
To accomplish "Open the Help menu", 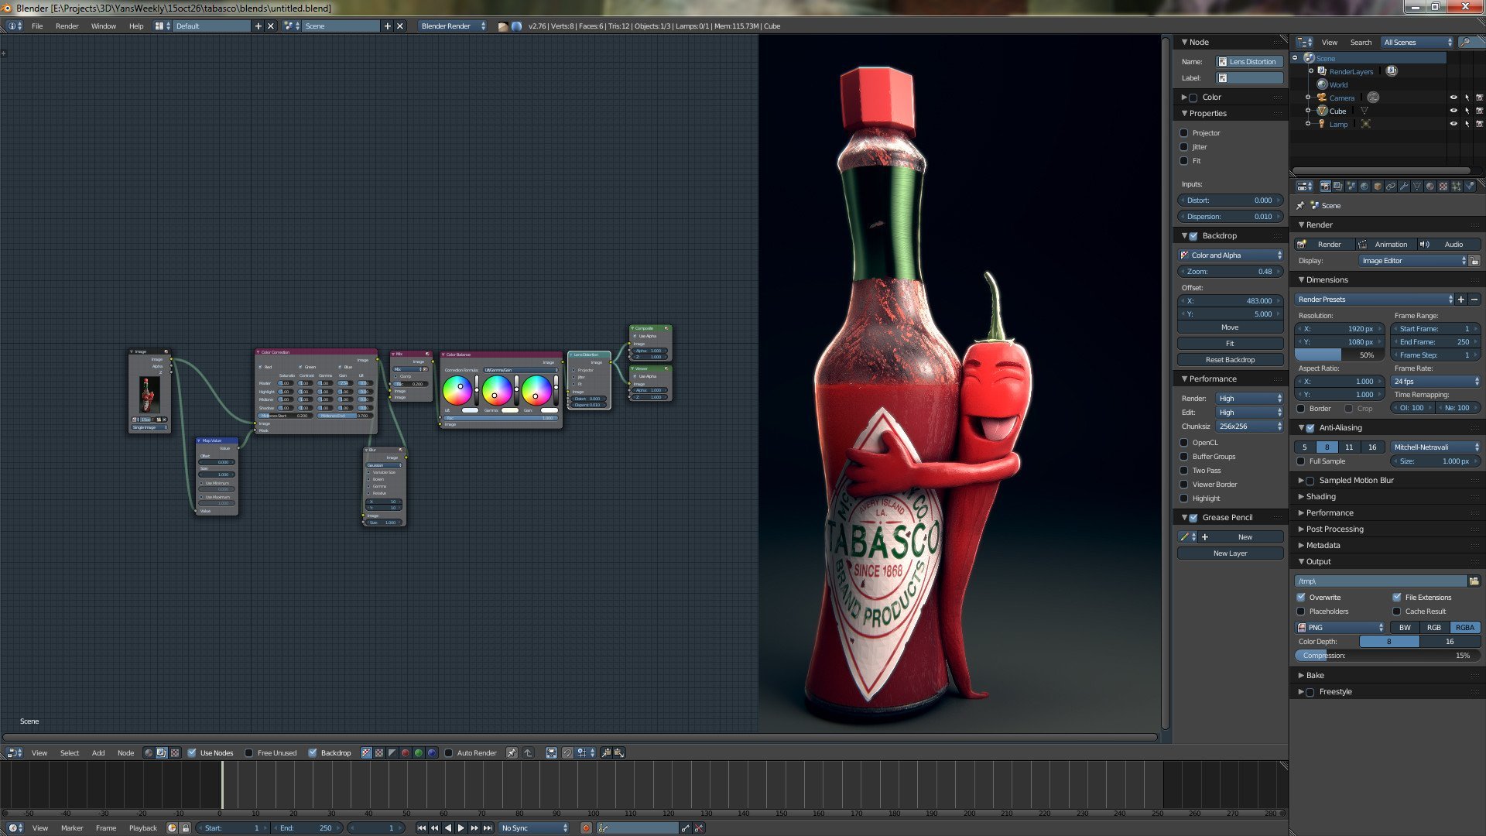I will [136, 26].
